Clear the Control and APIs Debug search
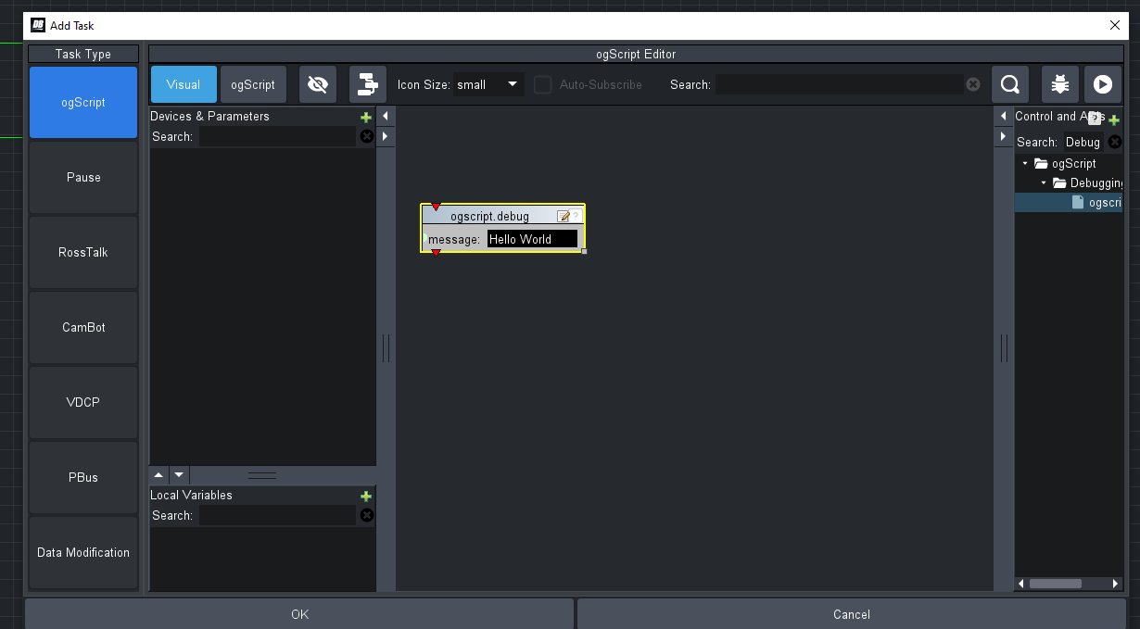1140x629 pixels. (x=1115, y=142)
